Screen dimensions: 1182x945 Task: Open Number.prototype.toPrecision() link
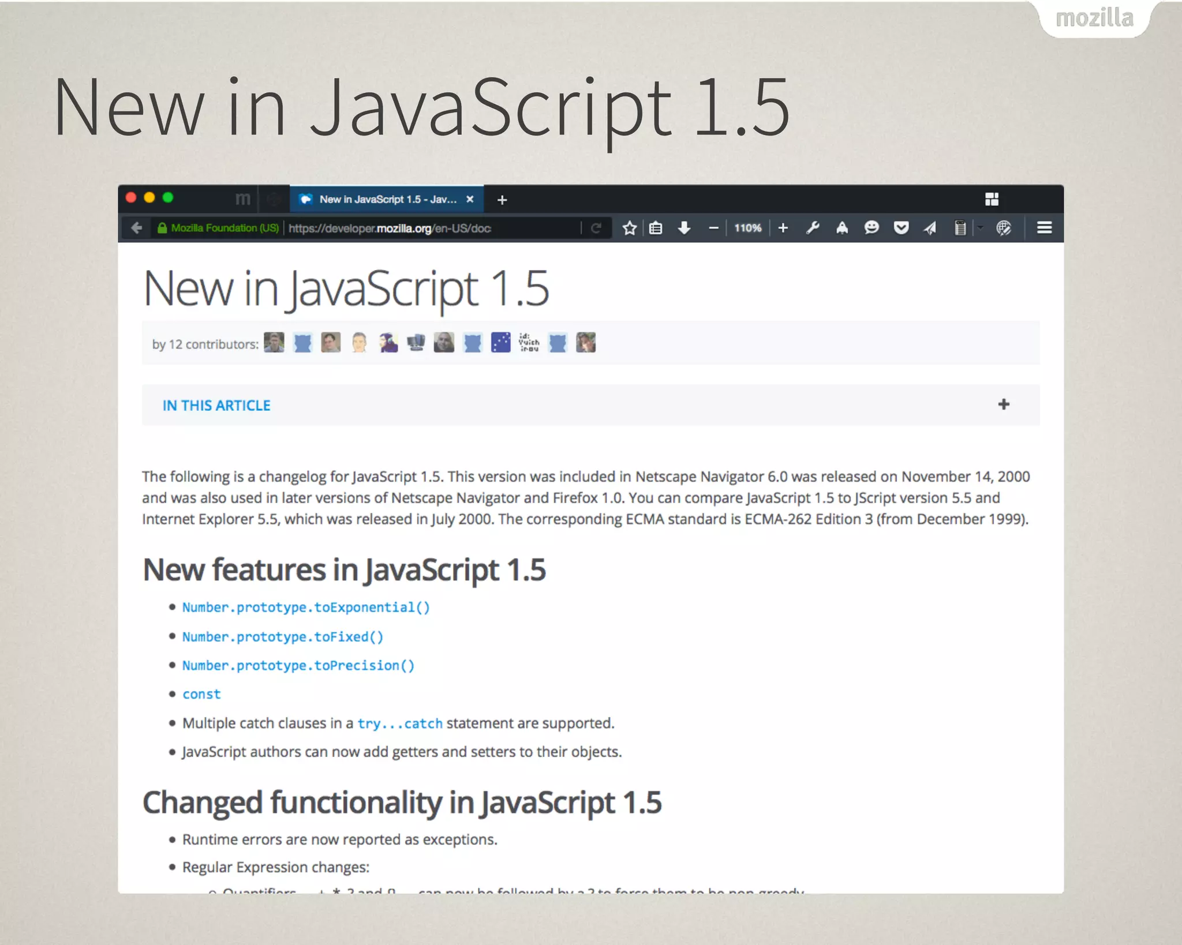tap(298, 666)
